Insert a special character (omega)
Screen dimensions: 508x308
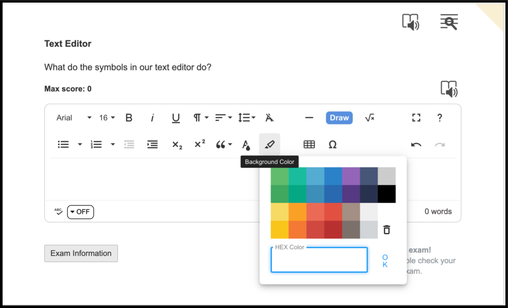[x=332, y=145]
